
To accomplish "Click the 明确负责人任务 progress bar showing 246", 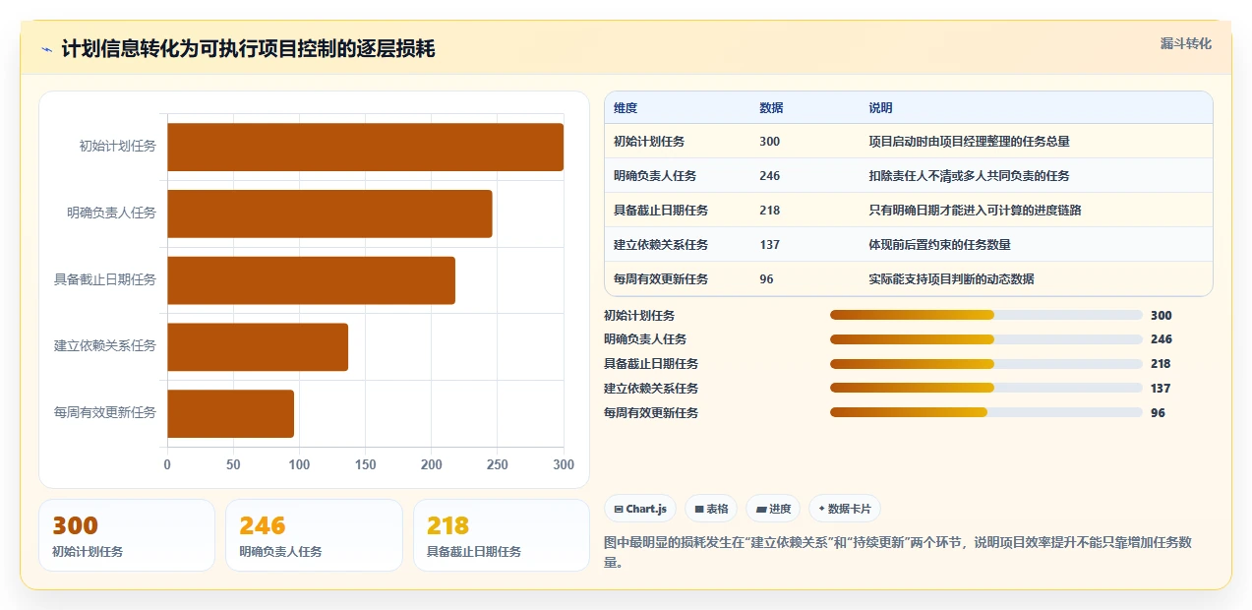I will pos(986,339).
